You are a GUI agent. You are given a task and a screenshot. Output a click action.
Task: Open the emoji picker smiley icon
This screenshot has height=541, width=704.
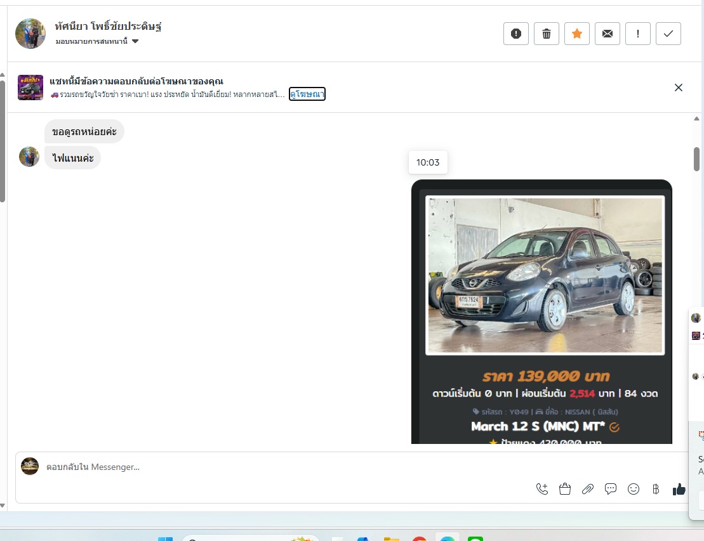click(634, 489)
